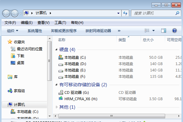The height and width of the screenshot is (122, 183).
Task: Click the 最近访问的位置 icon
Action: coord(13,49)
